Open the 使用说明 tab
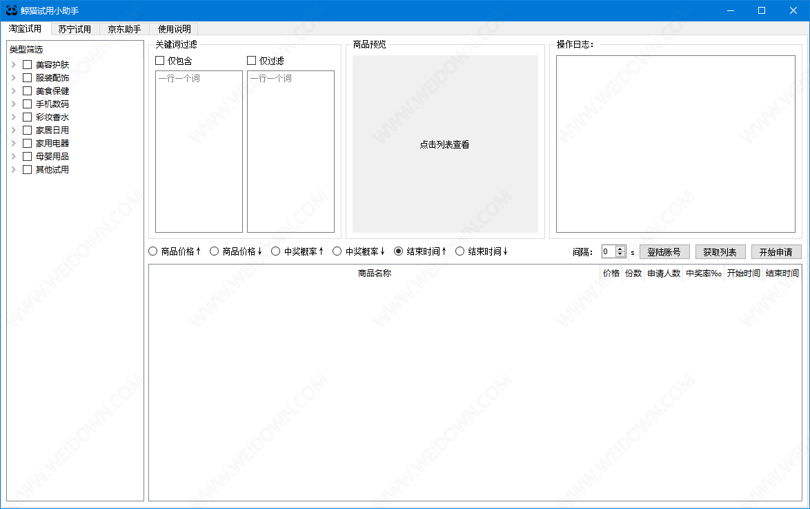The width and height of the screenshot is (810, 509). pyautogui.click(x=174, y=29)
